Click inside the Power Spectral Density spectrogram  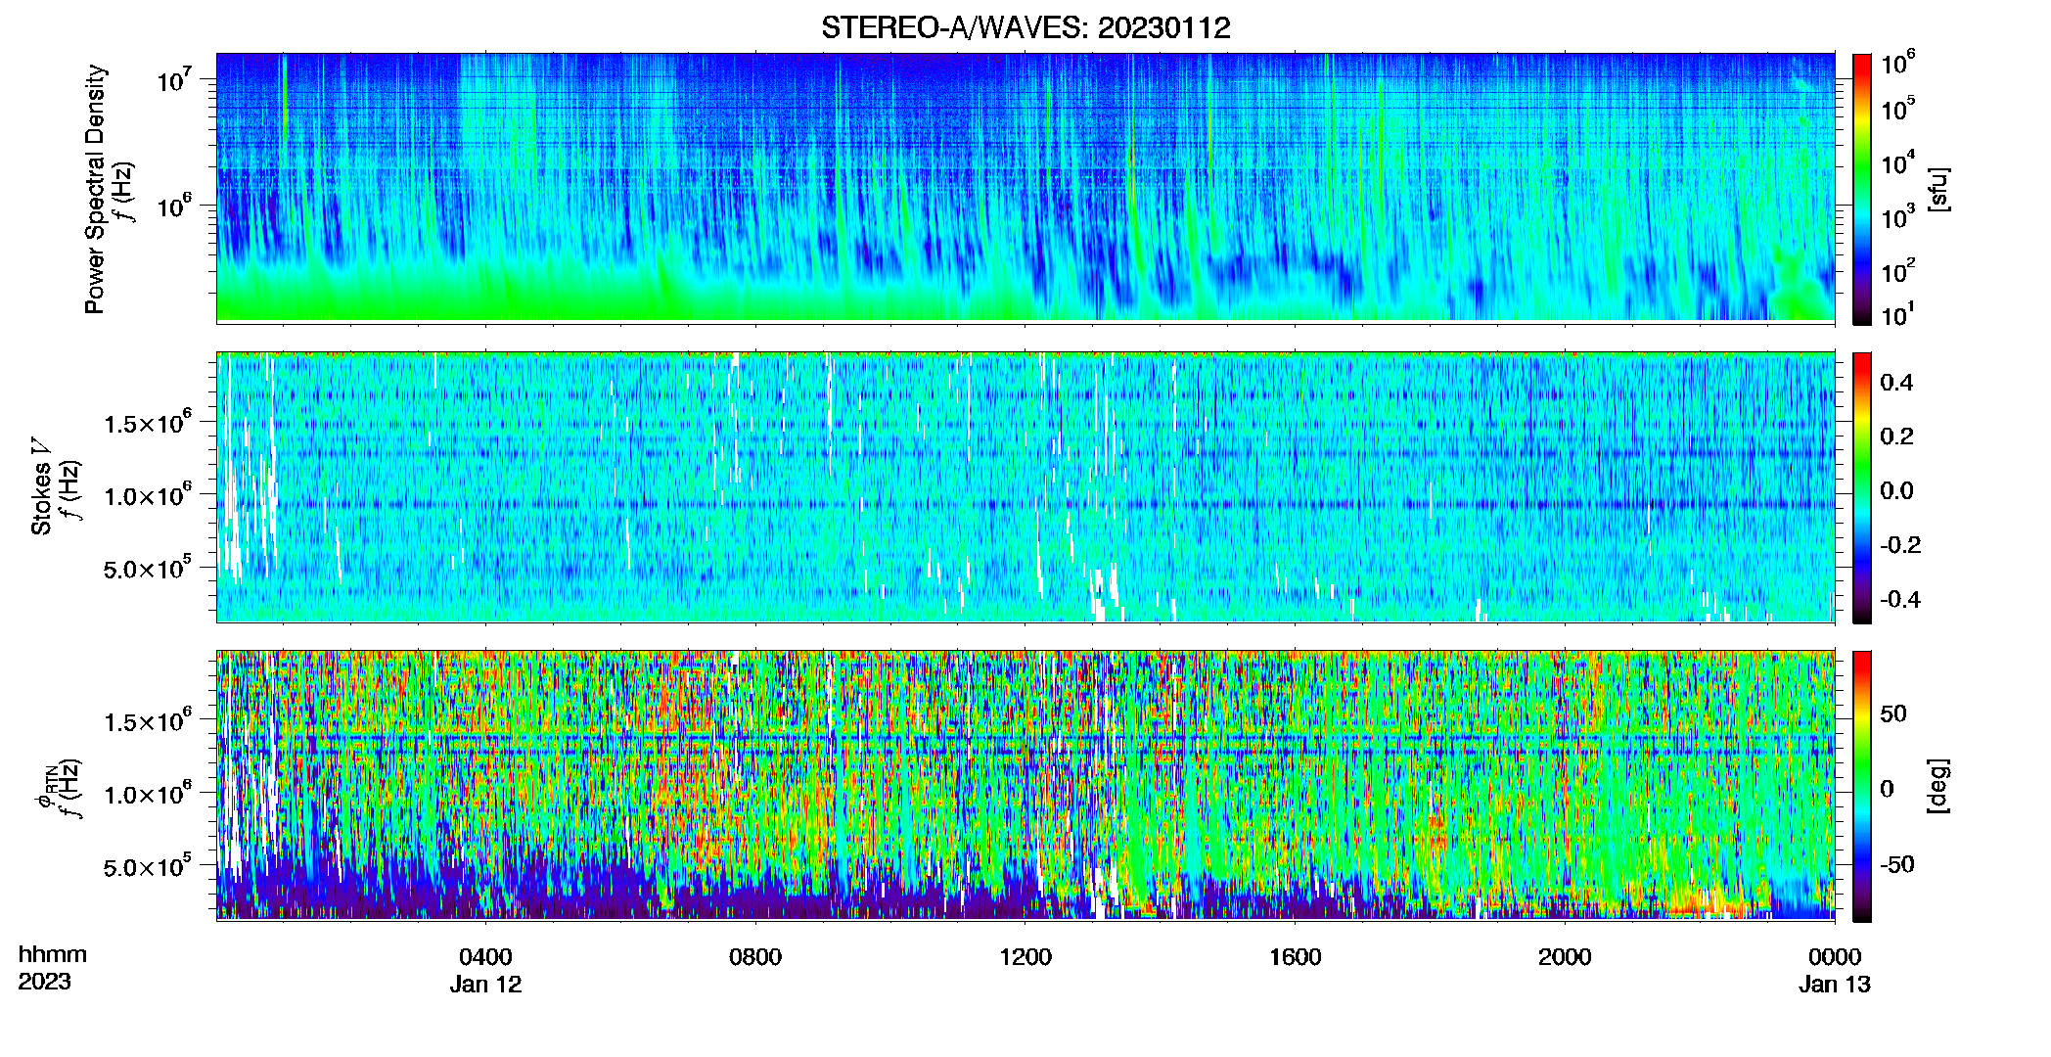[1025, 187]
